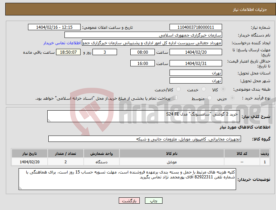This screenshot has height=210, width=276.
Task: Click the تاریخ نیاز column header
Action: point(29,153)
